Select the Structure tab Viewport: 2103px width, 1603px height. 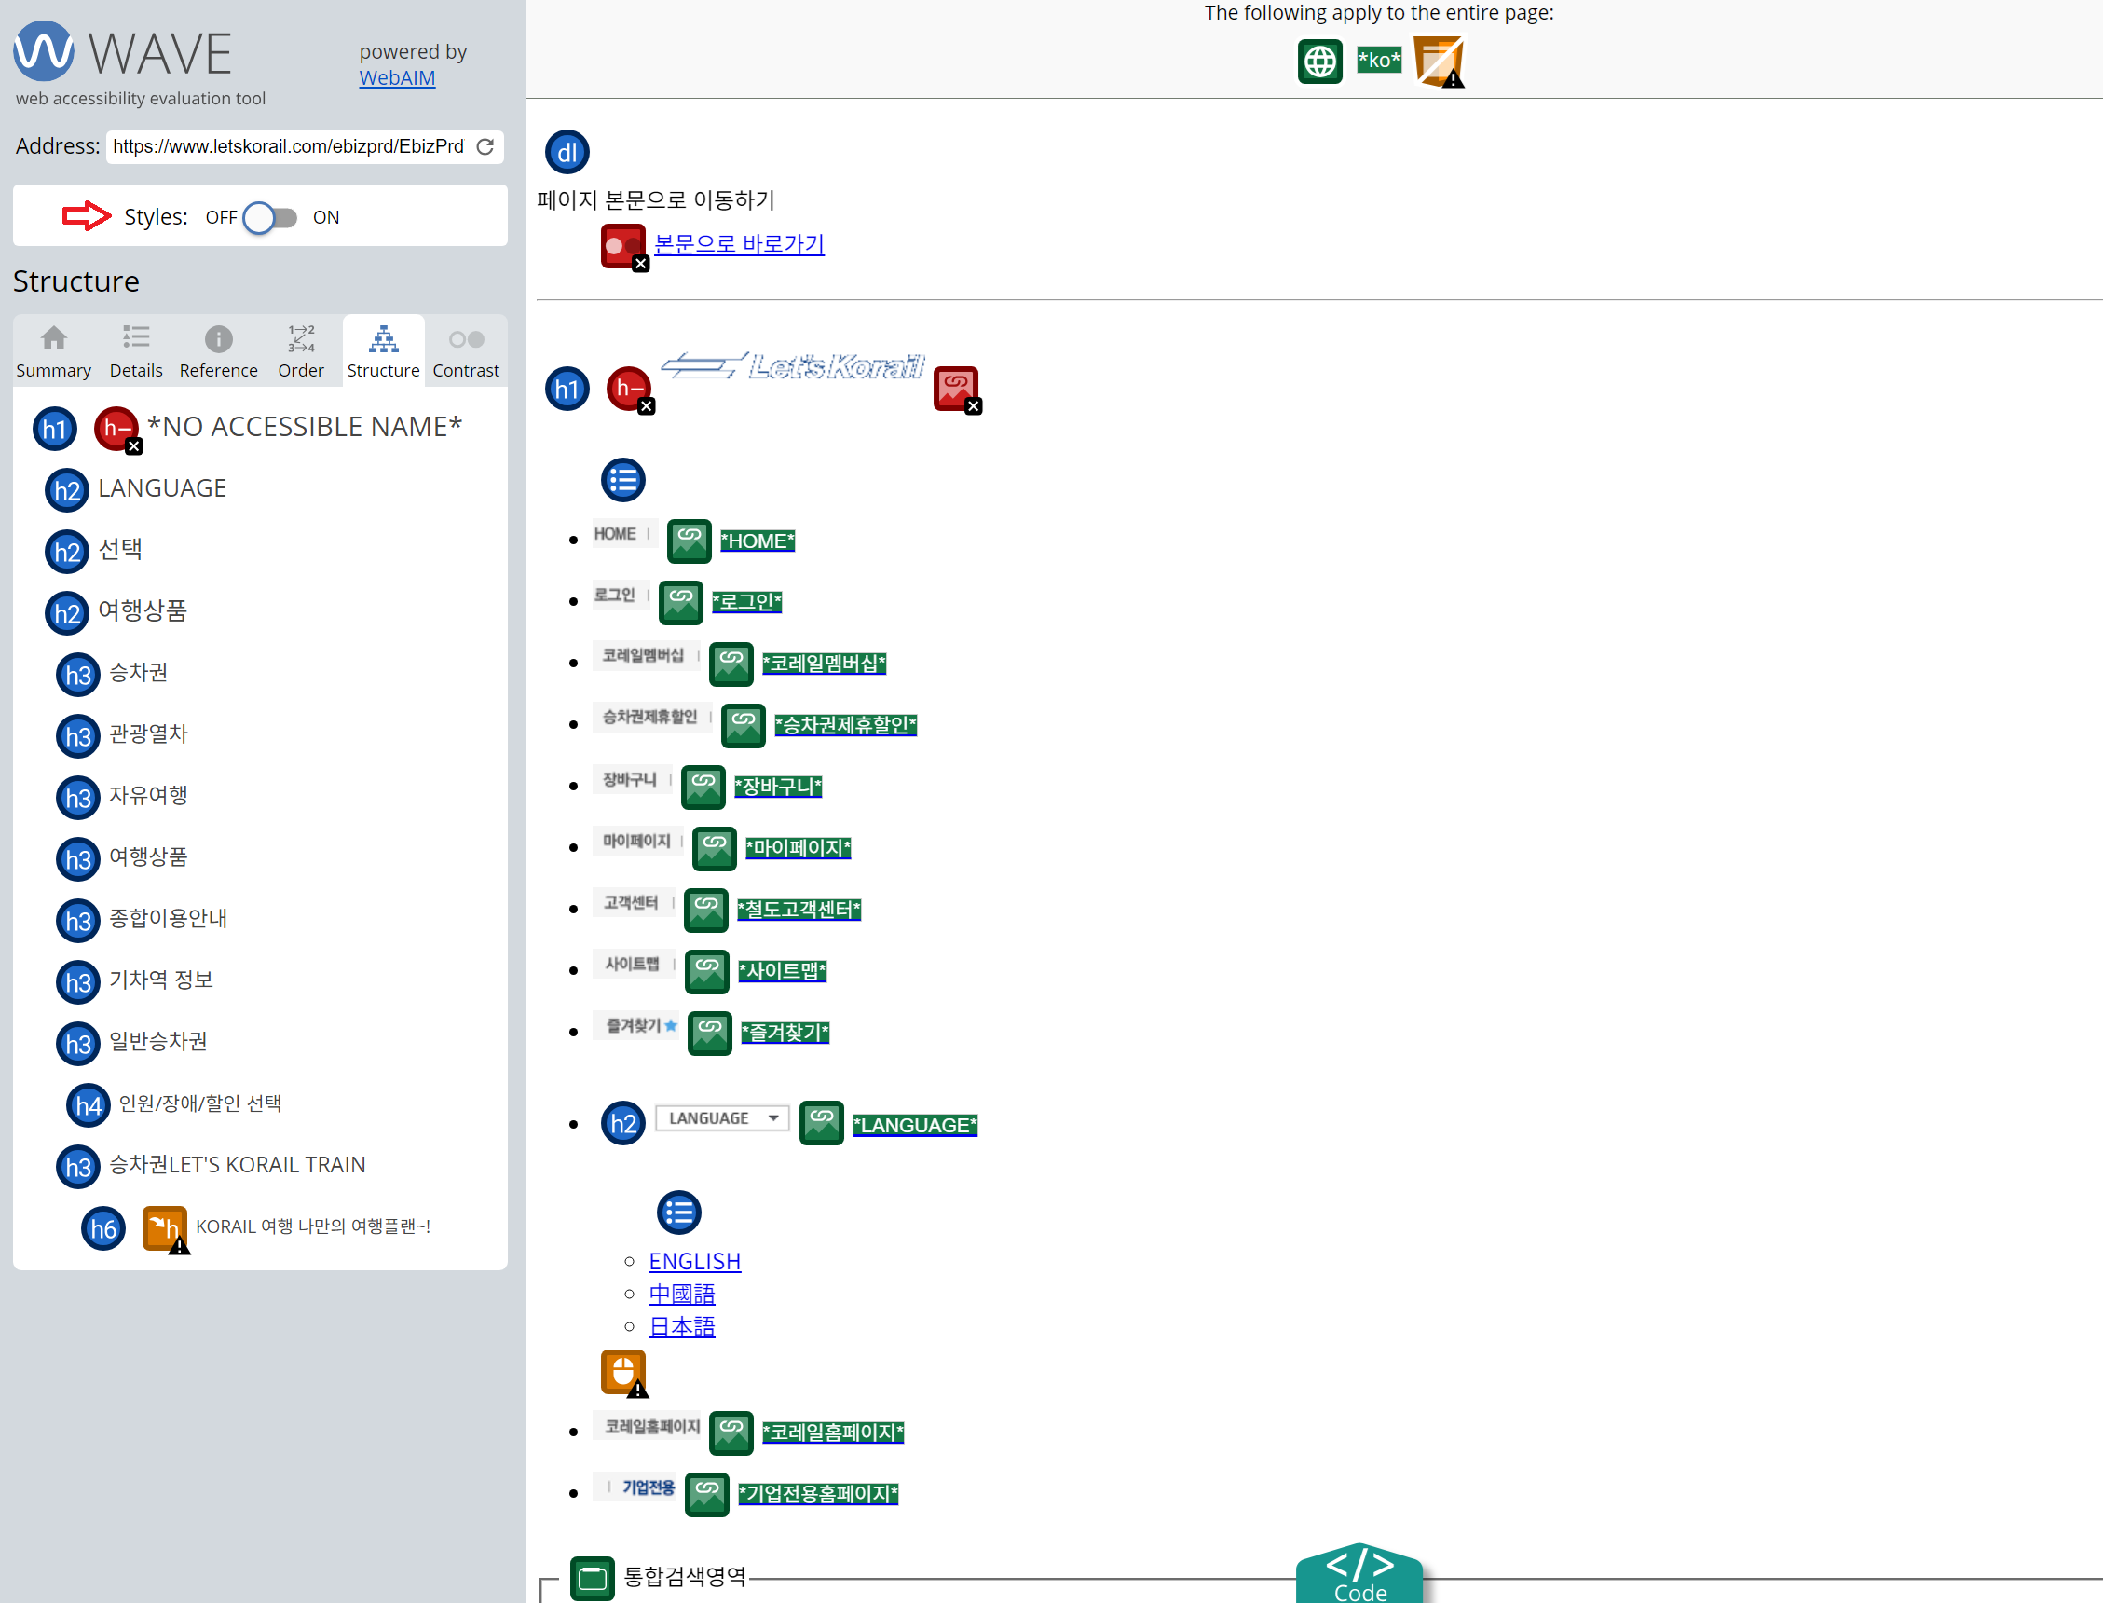383,351
